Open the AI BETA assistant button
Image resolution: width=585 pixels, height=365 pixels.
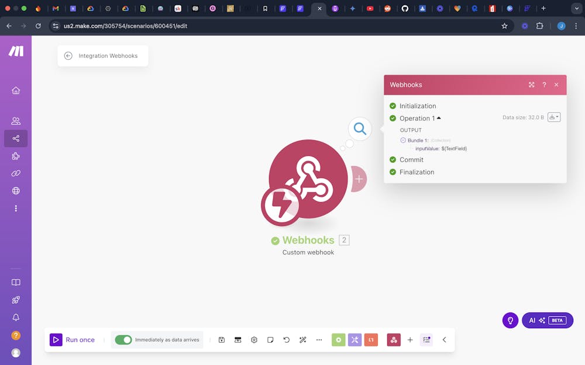point(548,320)
